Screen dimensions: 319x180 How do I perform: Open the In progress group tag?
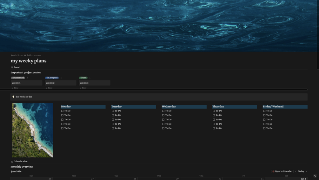coord(52,78)
